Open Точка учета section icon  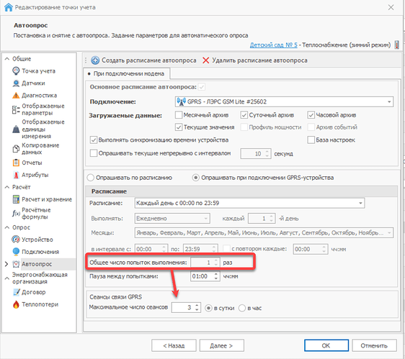pyautogui.click(x=16, y=71)
